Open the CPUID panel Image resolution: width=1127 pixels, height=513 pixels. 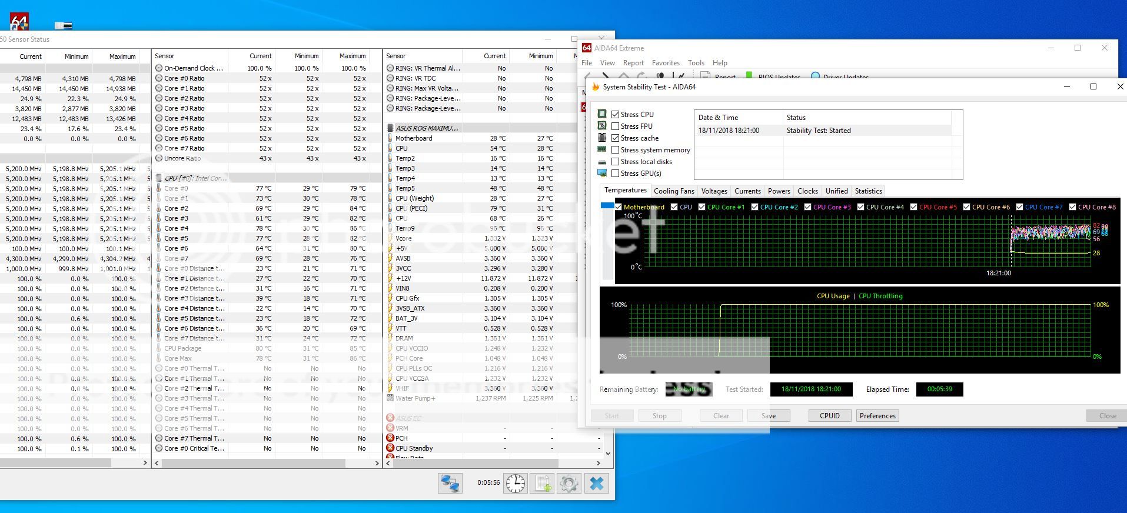pos(829,415)
